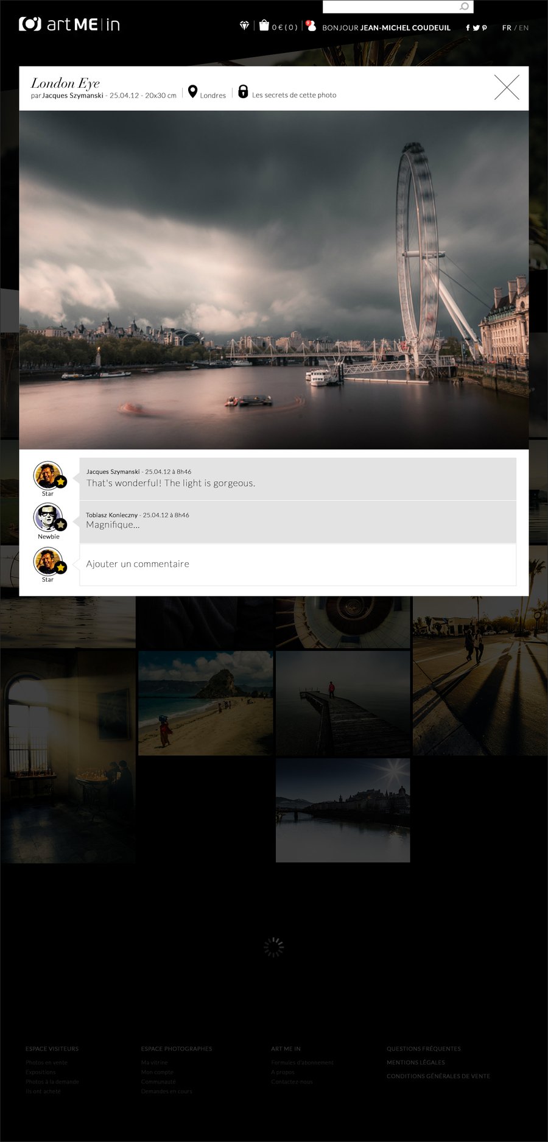Open Jacques Szymanski author link in title
The height and width of the screenshot is (1142, 548).
pos(72,96)
